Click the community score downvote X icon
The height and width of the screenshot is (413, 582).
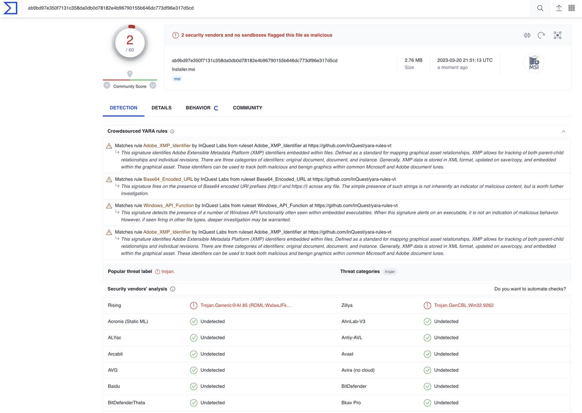pos(107,85)
